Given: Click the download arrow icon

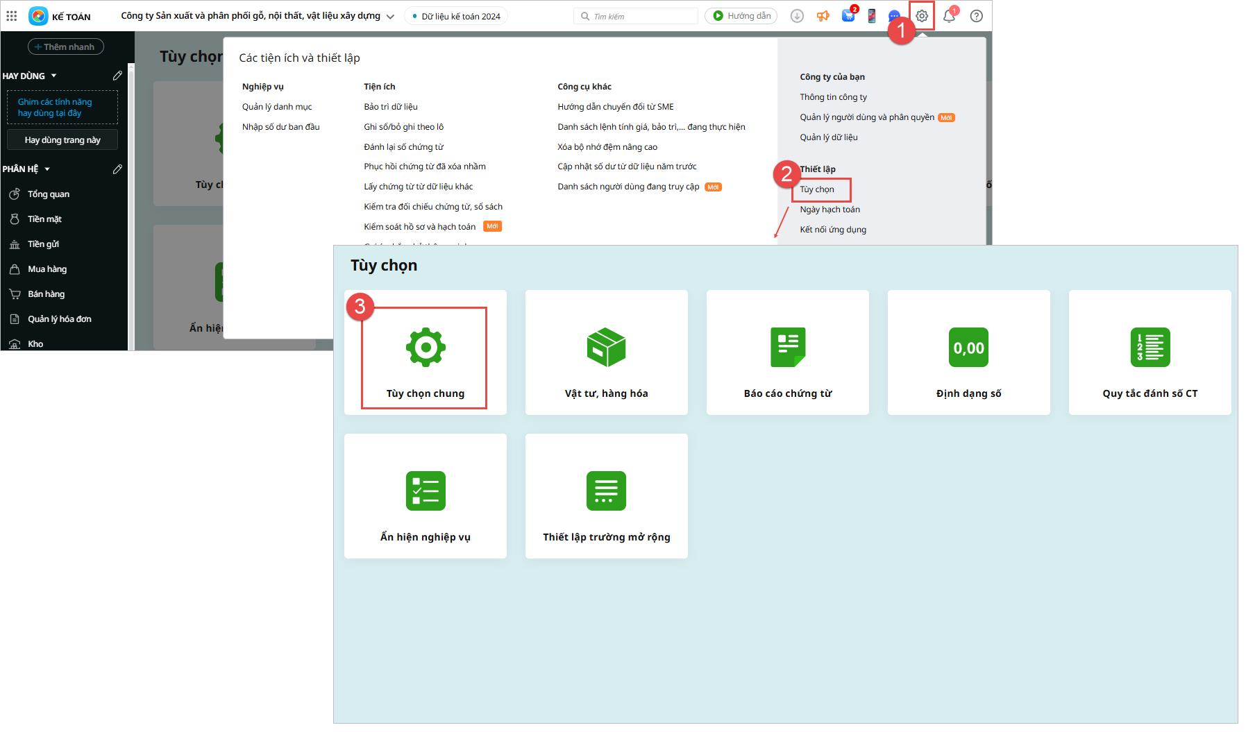Looking at the screenshot, I should point(797,16).
